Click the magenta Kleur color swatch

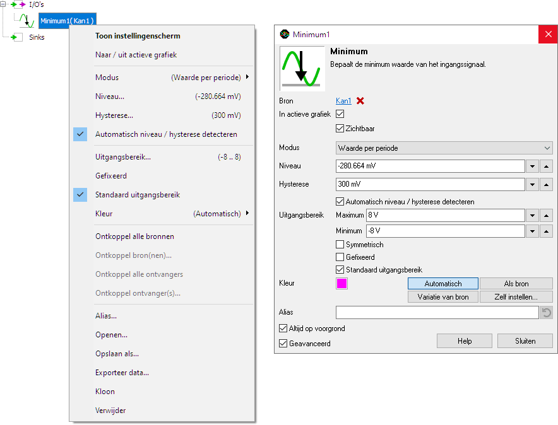pyautogui.click(x=341, y=284)
